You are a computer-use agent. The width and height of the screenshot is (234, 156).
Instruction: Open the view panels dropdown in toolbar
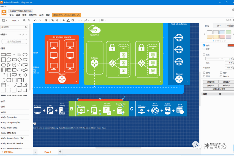pos(5,20)
